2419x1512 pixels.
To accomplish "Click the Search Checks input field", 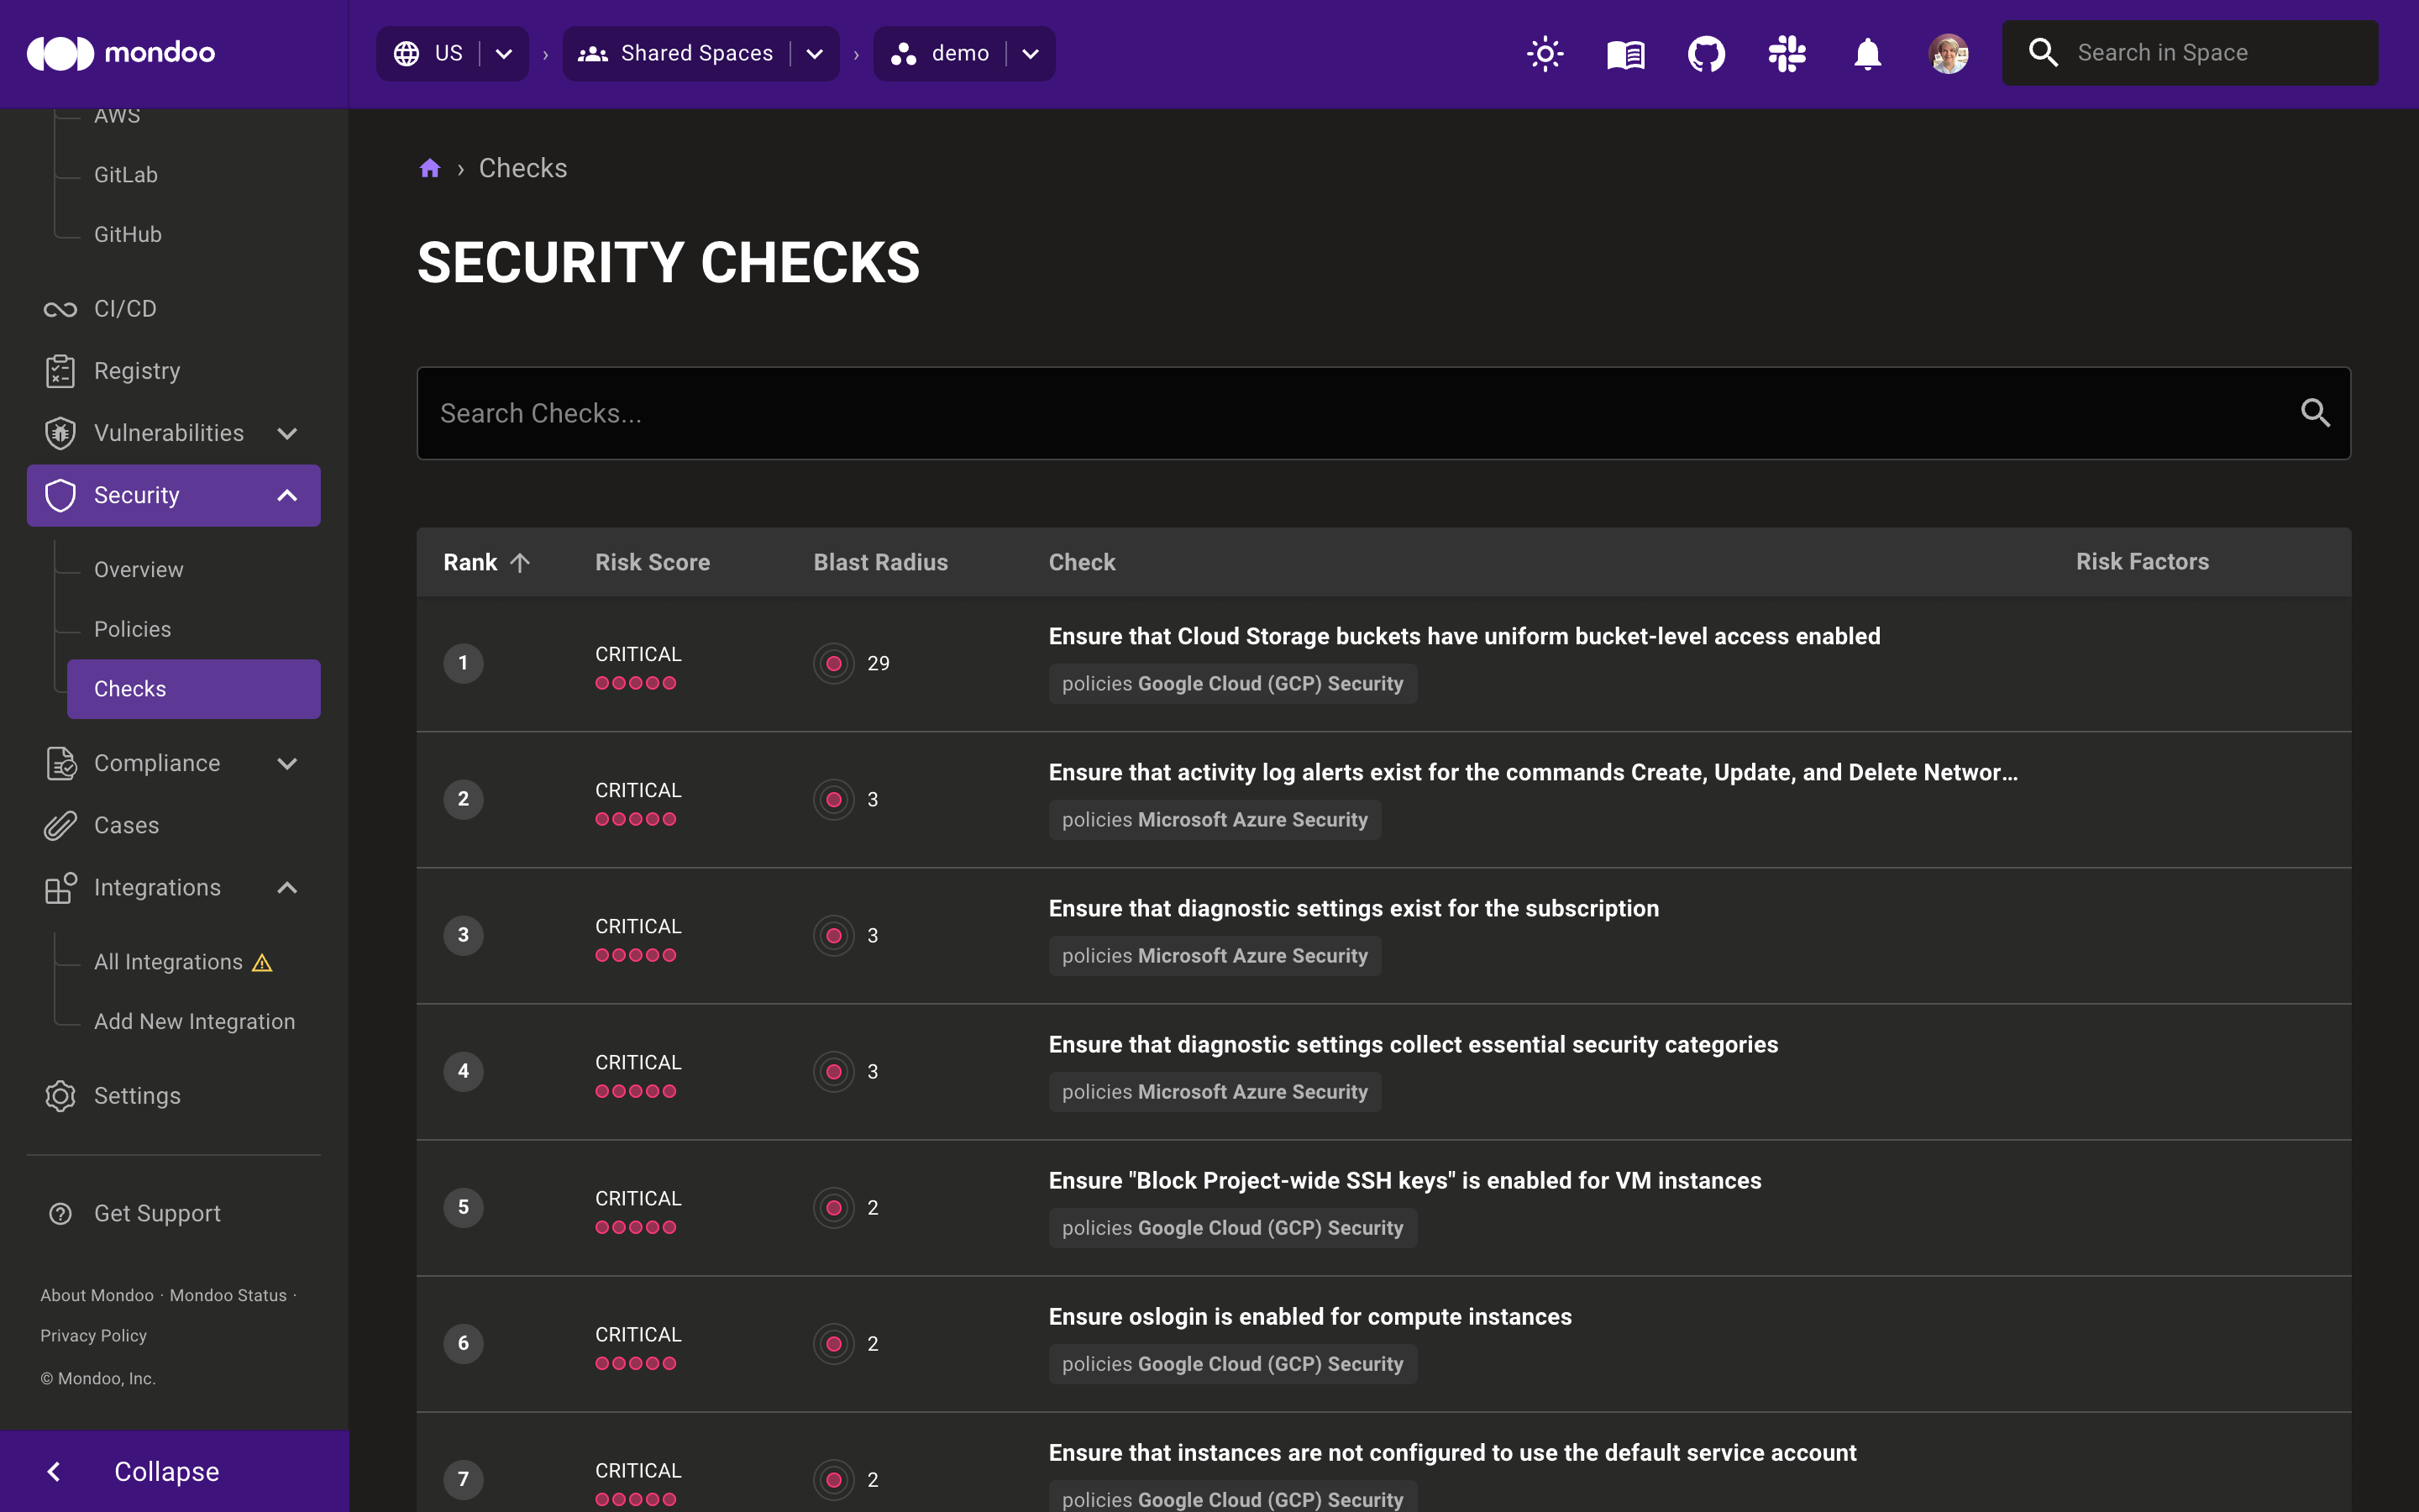I will (x=1383, y=413).
